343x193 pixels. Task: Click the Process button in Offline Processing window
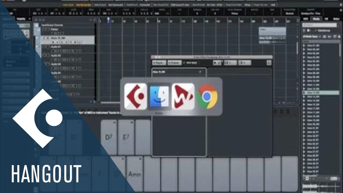pos(174,62)
